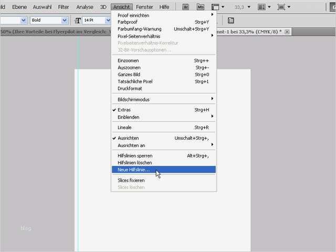The width and height of the screenshot is (336, 252).
Task: Click the view extras icon
Action: 215,7
